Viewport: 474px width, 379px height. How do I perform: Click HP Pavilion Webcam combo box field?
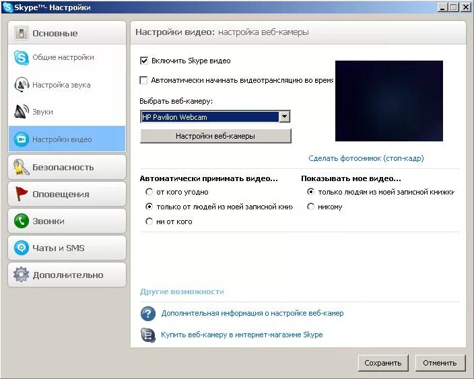(x=215, y=116)
